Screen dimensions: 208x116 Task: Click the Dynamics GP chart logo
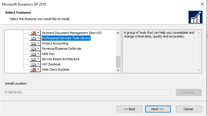pos(196,17)
